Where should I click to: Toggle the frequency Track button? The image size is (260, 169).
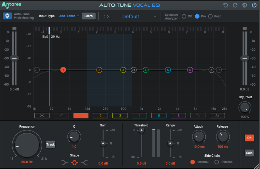pyautogui.click(x=50, y=144)
